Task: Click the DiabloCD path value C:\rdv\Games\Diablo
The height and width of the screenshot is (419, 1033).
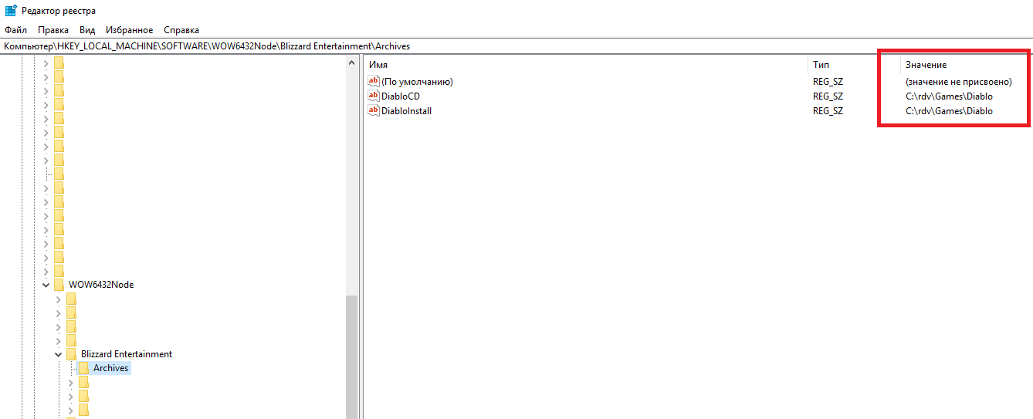Action: pos(949,96)
